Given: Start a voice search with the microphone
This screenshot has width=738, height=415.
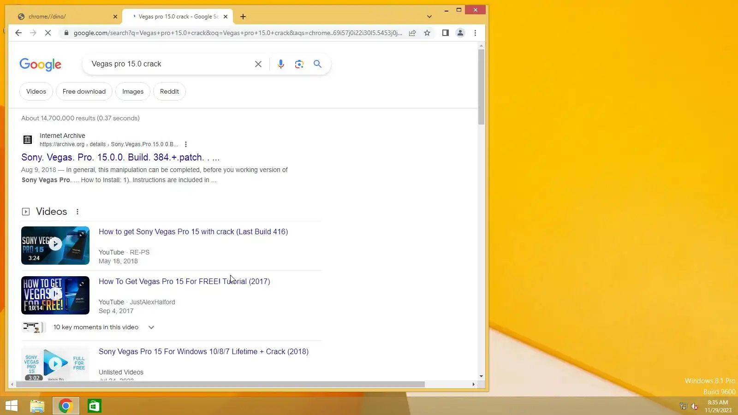Looking at the screenshot, I should coord(281,64).
